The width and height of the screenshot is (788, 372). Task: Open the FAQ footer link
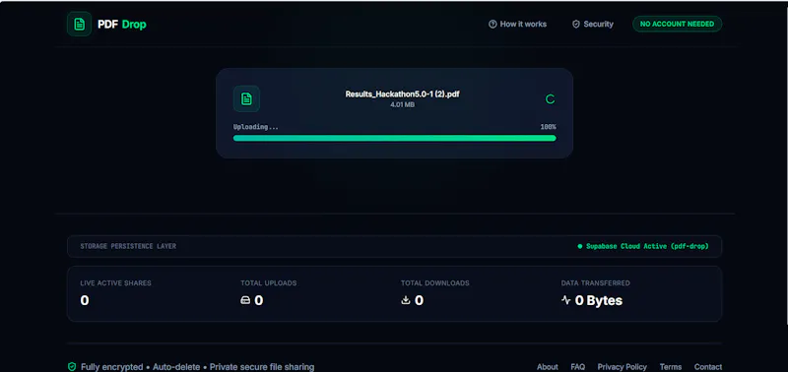pos(578,367)
